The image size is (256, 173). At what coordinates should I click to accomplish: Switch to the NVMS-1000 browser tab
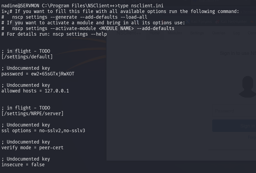[149, 1]
